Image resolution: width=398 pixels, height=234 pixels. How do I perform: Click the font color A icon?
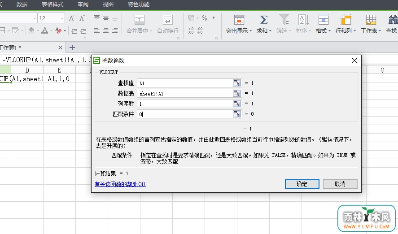click(x=45, y=30)
